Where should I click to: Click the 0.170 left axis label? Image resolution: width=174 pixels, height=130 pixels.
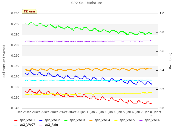[15, 76]
